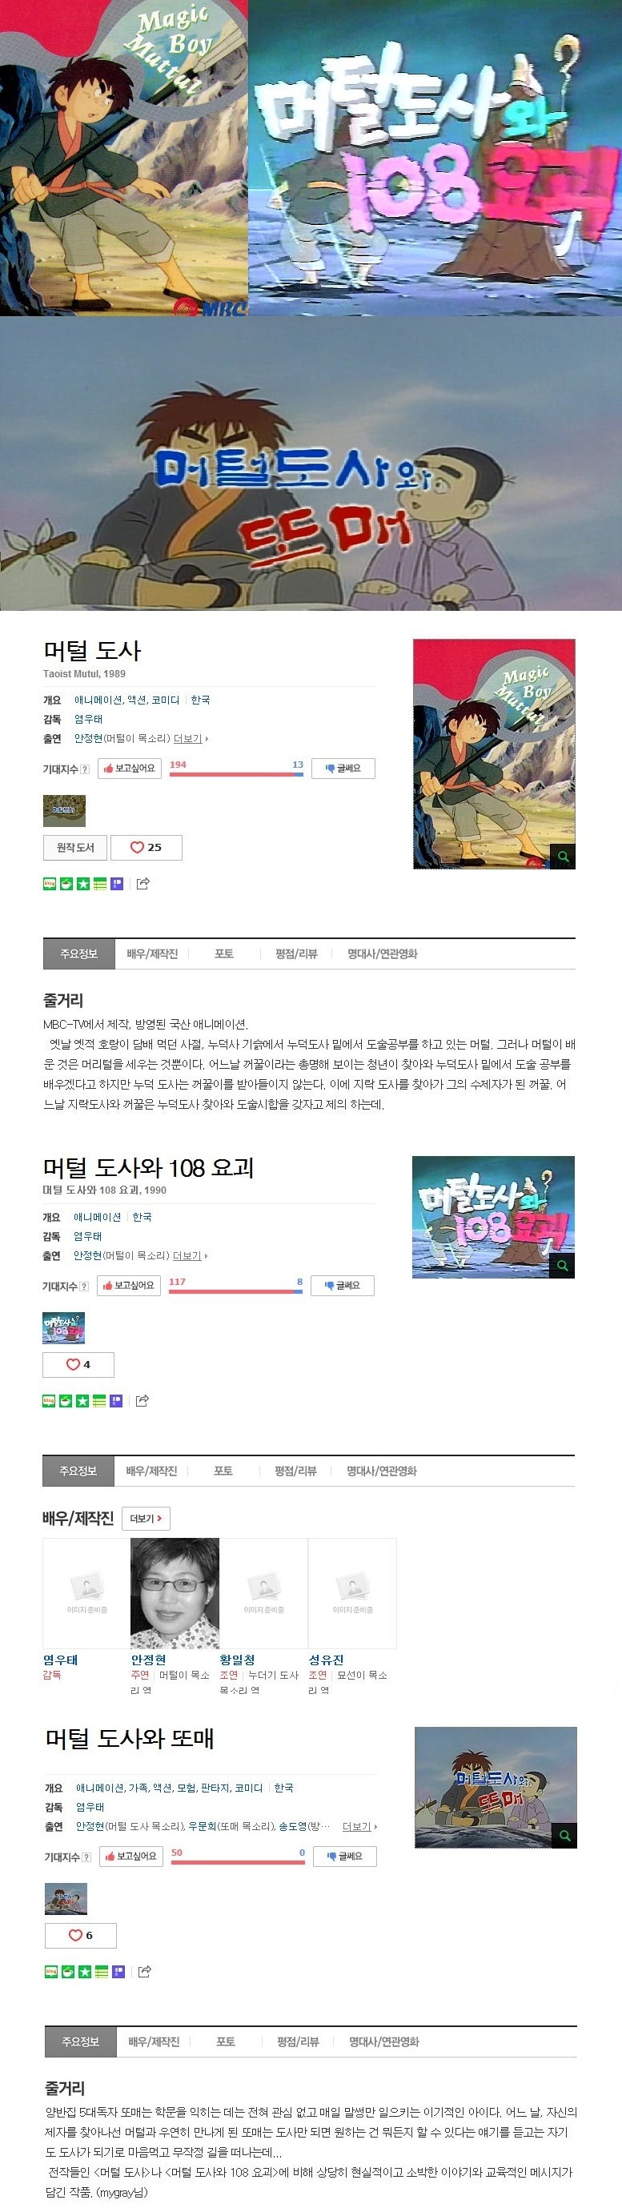The width and height of the screenshot is (622, 2208).
Task: Toggle the heart like showing 25
Action: pyautogui.click(x=146, y=847)
